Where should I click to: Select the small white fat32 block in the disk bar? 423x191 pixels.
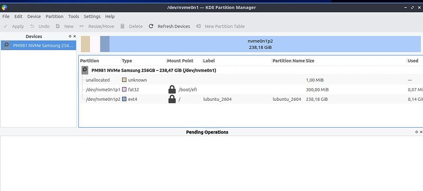pos(95,44)
